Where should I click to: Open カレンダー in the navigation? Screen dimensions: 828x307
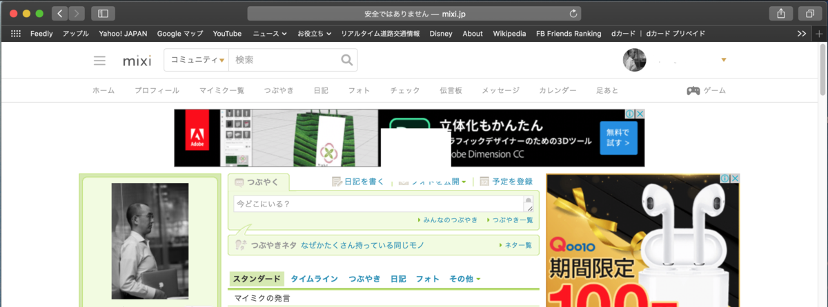coord(558,90)
